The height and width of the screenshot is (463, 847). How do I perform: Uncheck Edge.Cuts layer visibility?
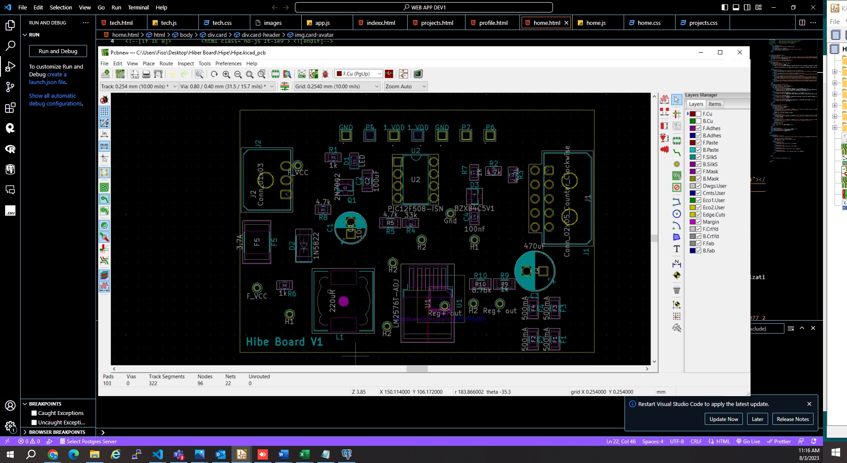pyautogui.click(x=698, y=215)
